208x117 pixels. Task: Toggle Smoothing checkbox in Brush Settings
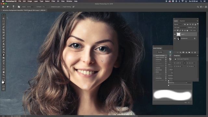(x=155, y=78)
